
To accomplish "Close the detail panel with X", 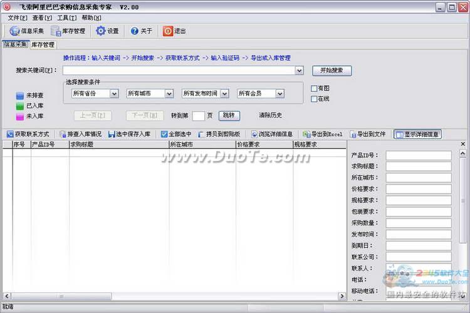I will coord(463,144).
